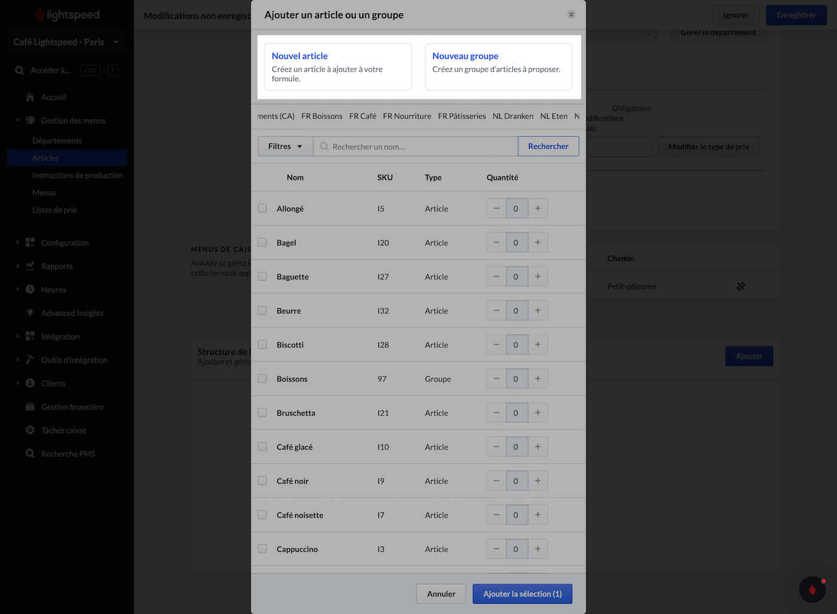This screenshot has width=837, height=614.
Task: Click the Clients person icon
Action: pos(30,383)
